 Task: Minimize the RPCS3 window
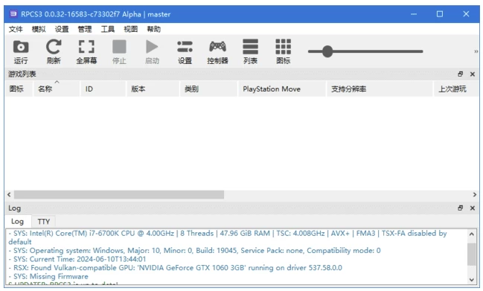pos(414,14)
